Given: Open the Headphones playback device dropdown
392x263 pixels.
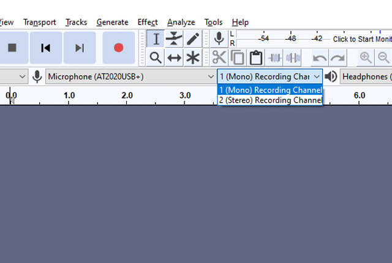Looking at the screenshot, I should point(366,76).
